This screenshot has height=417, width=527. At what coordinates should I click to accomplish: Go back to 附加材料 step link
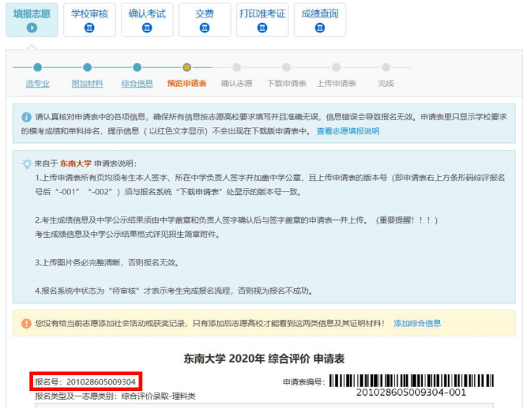(88, 84)
